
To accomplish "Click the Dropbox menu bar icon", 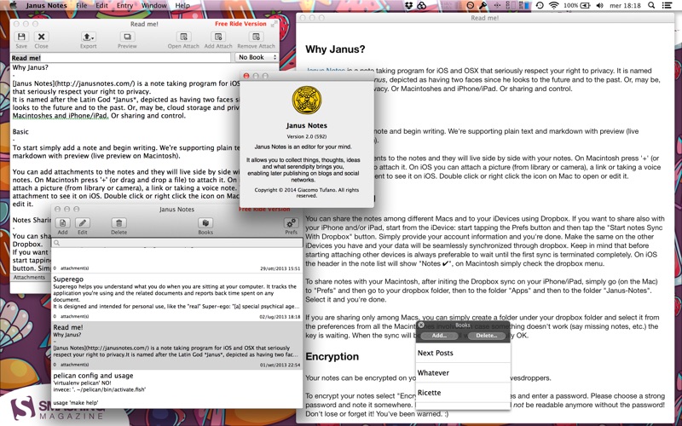I will click(x=408, y=5).
